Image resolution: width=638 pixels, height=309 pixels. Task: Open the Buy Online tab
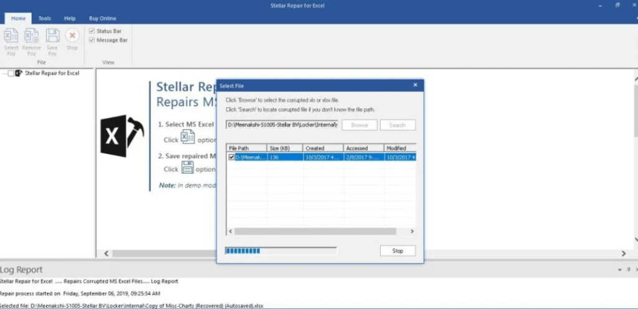pyautogui.click(x=103, y=18)
